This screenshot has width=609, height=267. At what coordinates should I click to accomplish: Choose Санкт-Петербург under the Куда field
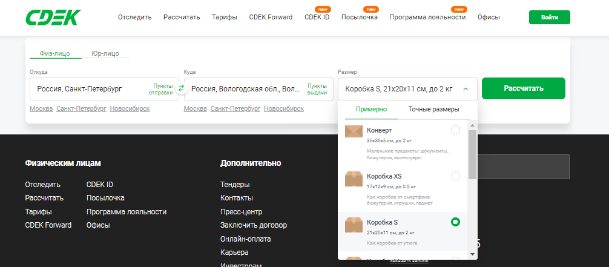[x=235, y=108]
